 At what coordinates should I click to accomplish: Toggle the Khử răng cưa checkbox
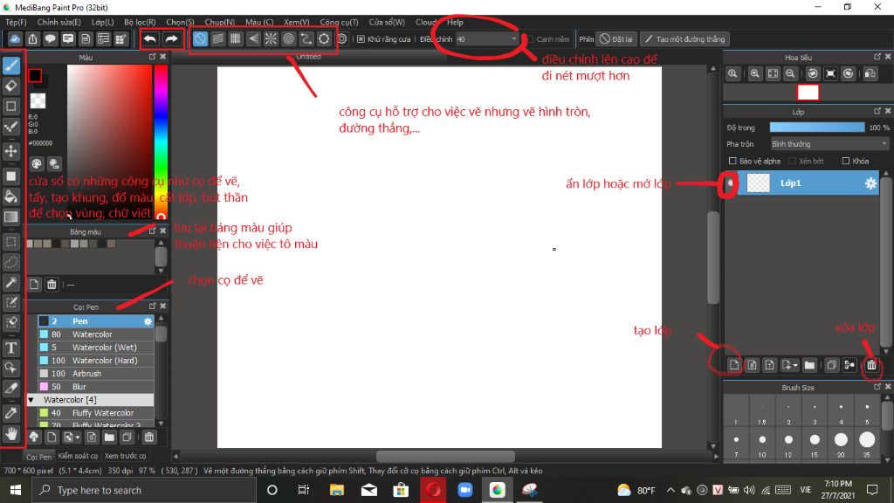coord(361,39)
